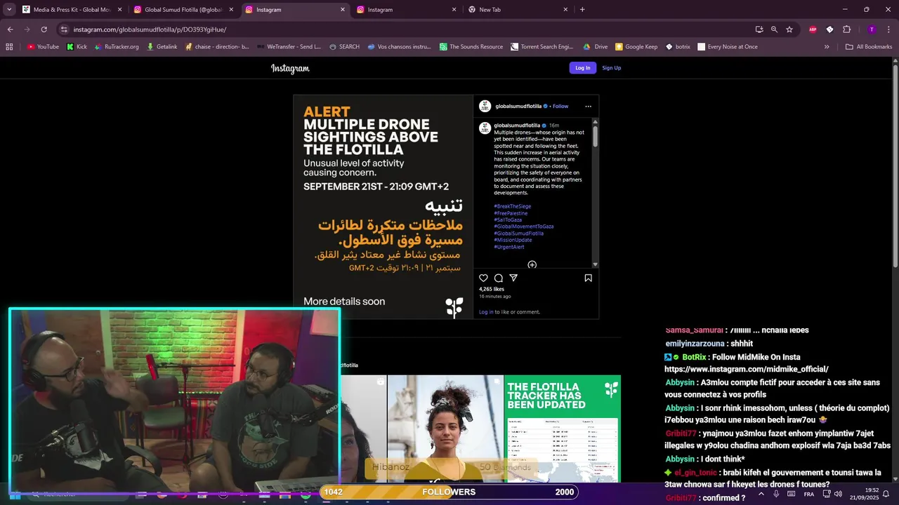This screenshot has width=899, height=505.
Task: Open the Extensions puzzle icon
Action: click(846, 29)
